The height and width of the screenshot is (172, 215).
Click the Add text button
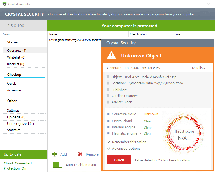coord(64,154)
